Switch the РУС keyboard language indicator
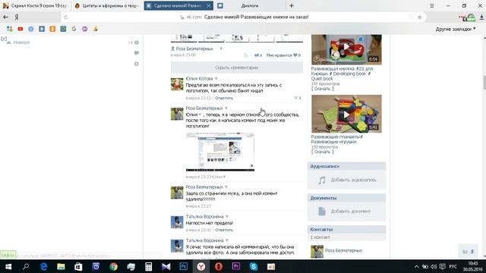Screen dimensions: 486x273 click(453, 266)
